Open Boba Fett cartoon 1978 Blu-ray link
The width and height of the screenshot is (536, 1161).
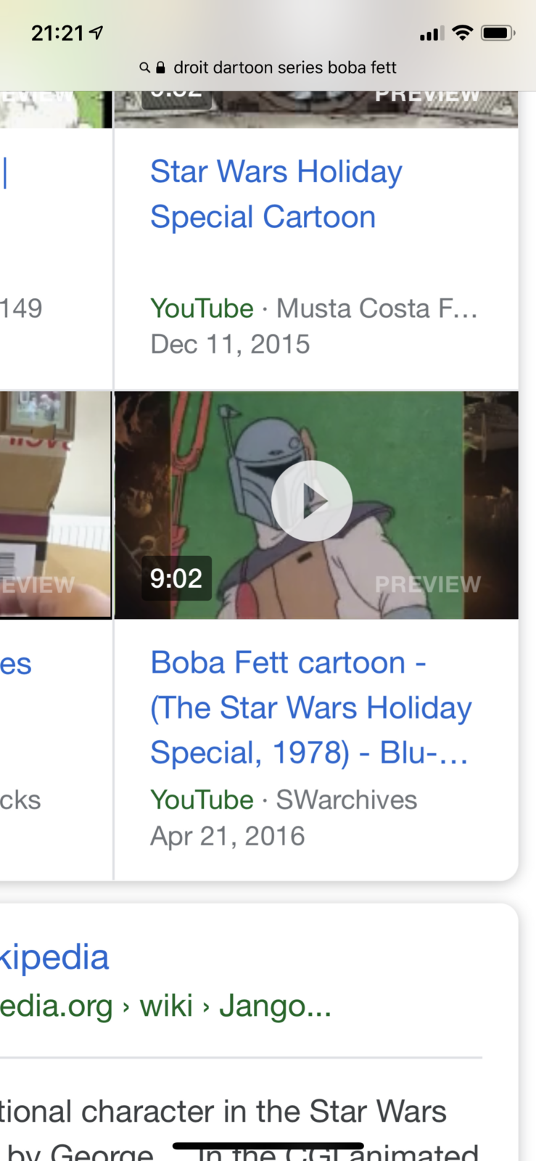(310, 707)
